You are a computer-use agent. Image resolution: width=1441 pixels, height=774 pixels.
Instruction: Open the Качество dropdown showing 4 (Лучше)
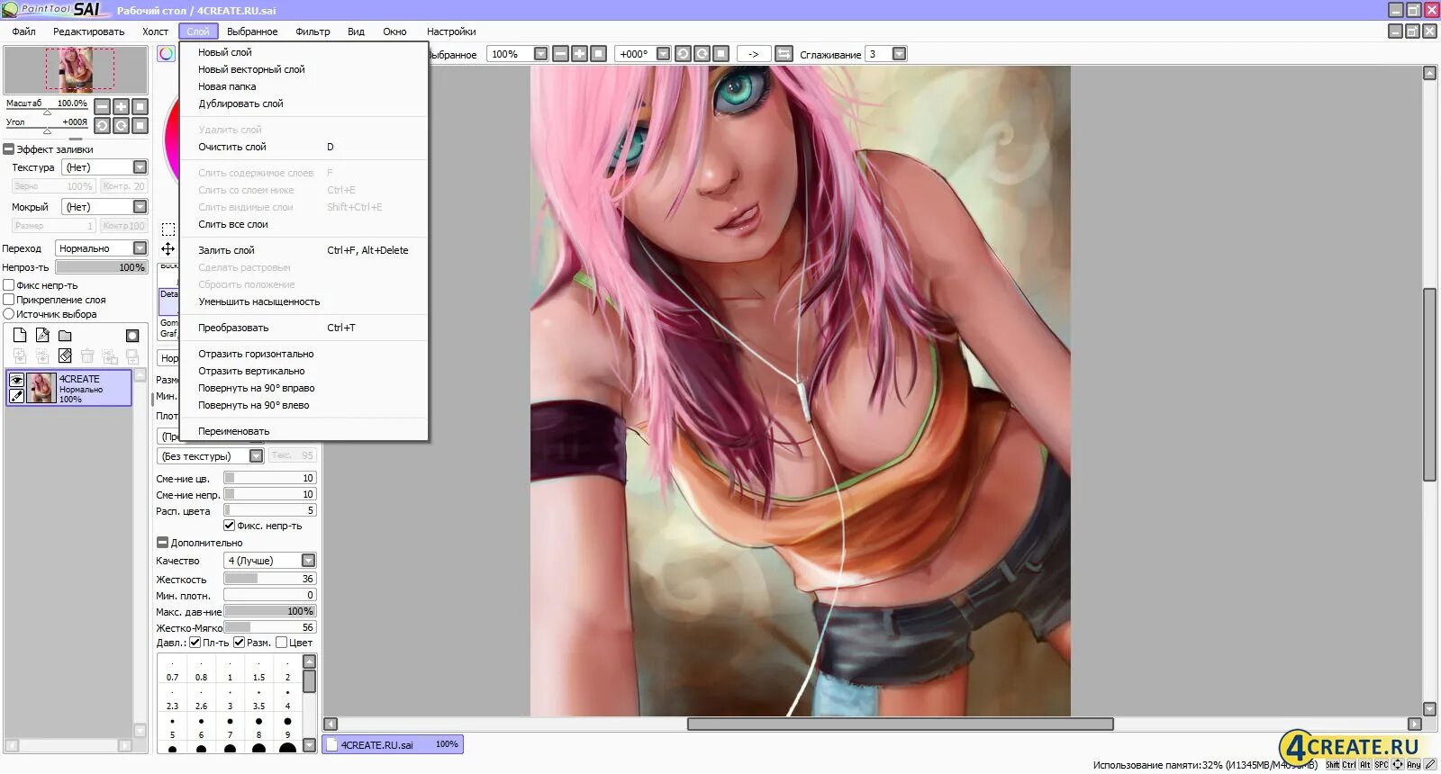269,561
